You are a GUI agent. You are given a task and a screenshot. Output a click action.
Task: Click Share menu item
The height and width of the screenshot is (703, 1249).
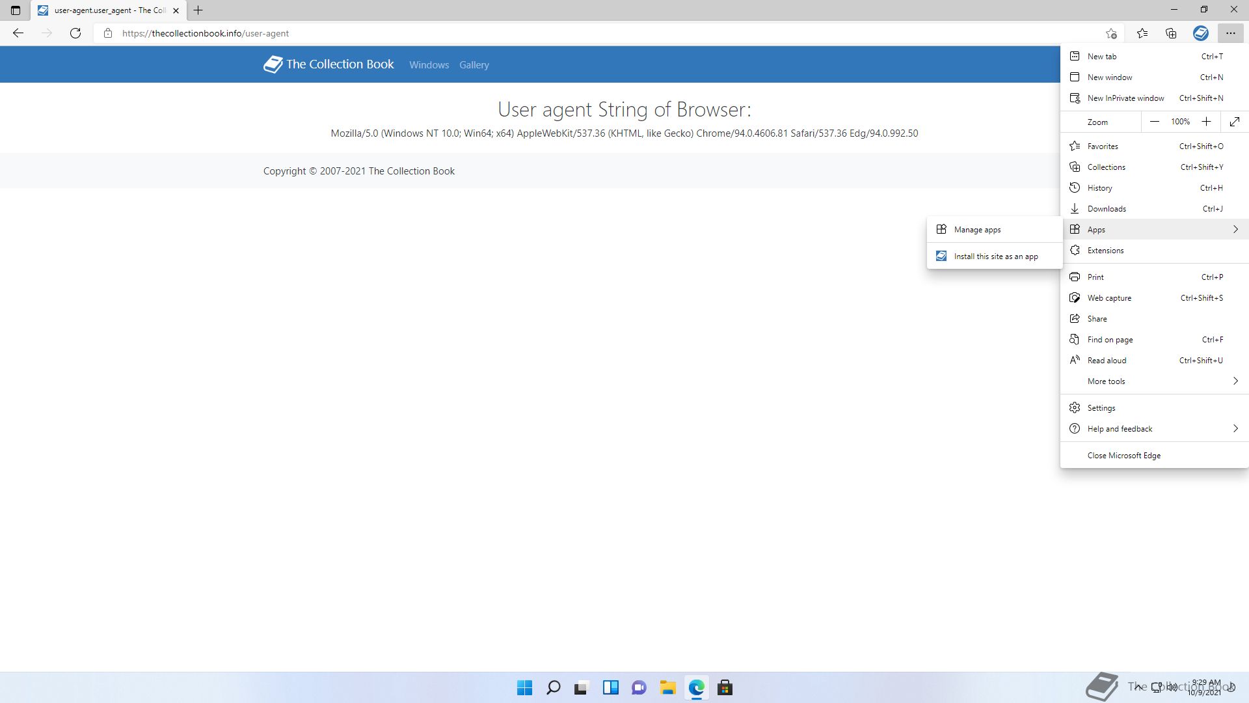pos(1154,319)
